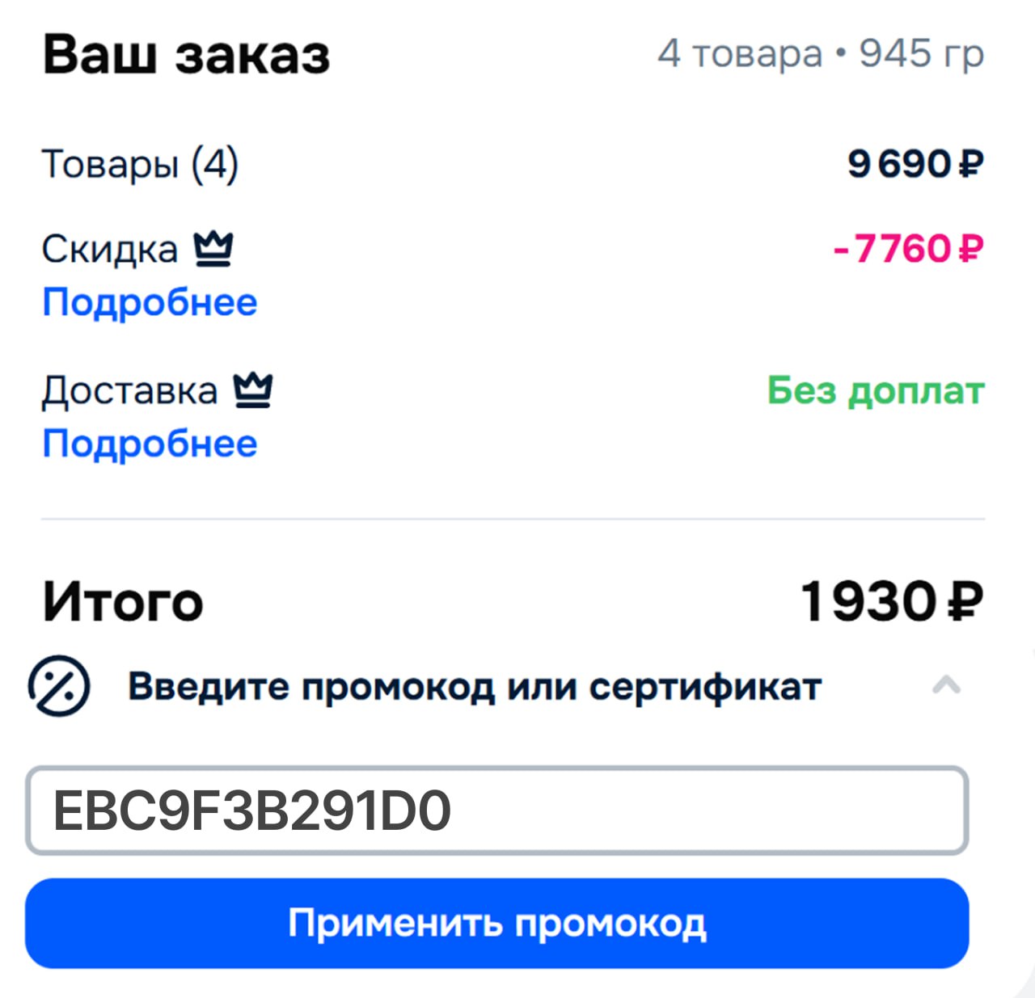Click the crown icon next to Доставка

tap(253, 390)
